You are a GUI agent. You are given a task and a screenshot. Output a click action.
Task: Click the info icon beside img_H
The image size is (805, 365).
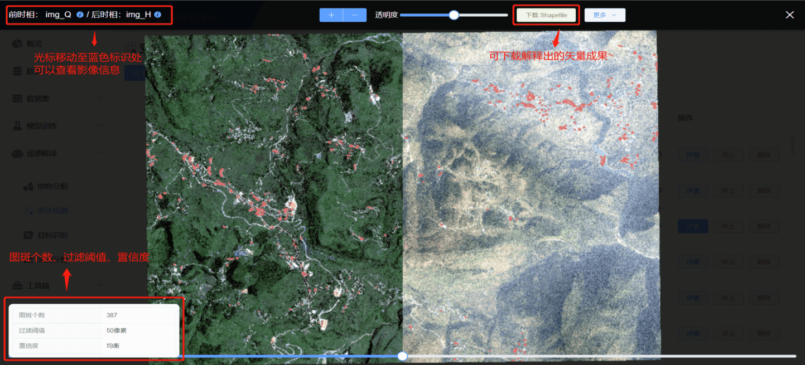158,15
